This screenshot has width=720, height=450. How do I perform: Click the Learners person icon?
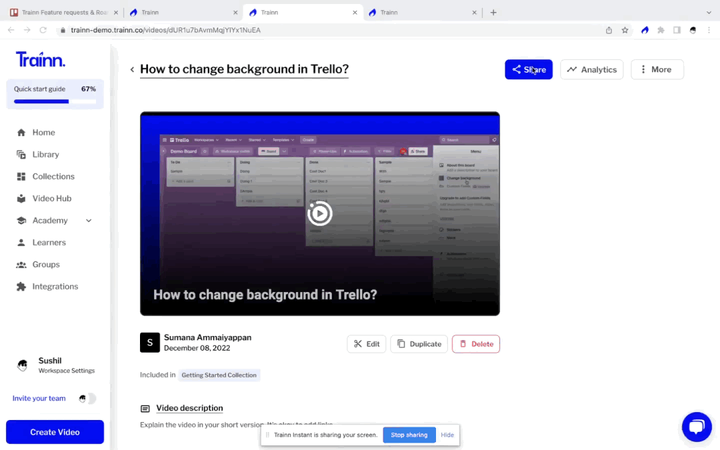(x=21, y=243)
